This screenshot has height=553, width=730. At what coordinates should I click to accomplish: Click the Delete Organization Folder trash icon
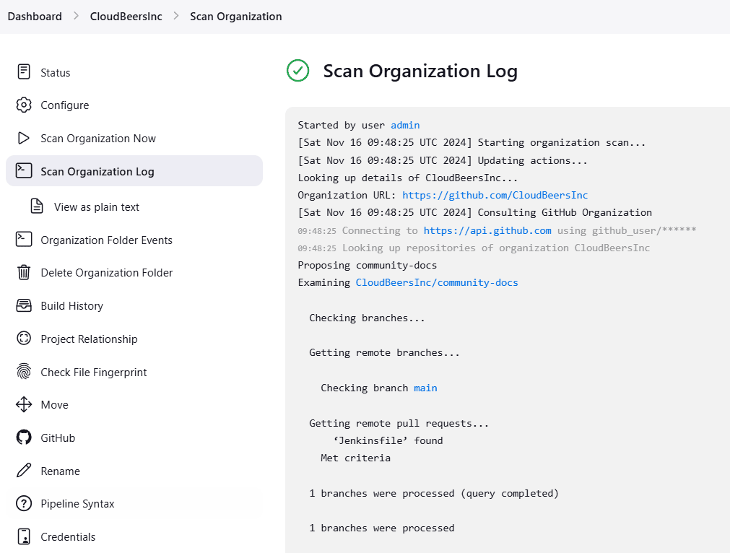click(24, 273)
